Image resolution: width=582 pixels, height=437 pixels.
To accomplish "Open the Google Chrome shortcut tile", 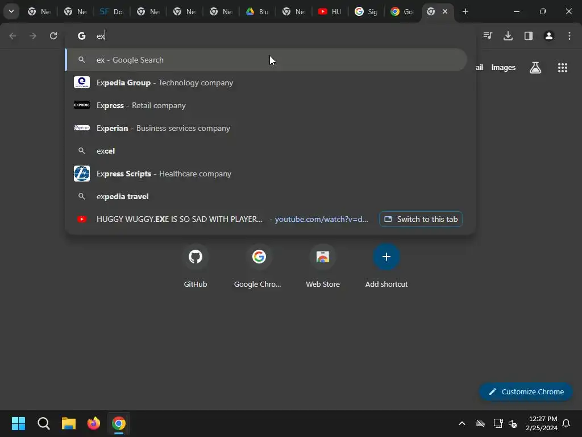I will tap(258, 266).
